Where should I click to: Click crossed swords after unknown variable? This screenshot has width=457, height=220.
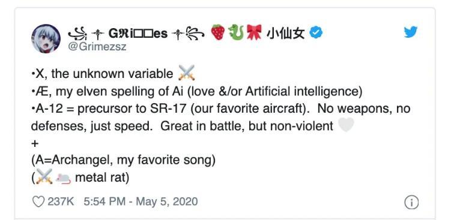tap(187, 73)
